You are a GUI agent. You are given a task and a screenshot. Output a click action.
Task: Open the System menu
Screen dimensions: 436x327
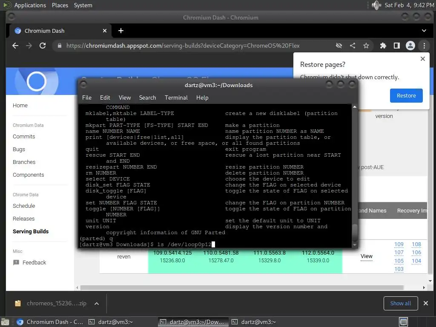tap(83, 5)
